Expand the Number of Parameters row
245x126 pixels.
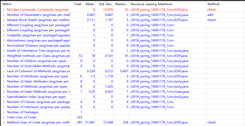tap(4, 15)
